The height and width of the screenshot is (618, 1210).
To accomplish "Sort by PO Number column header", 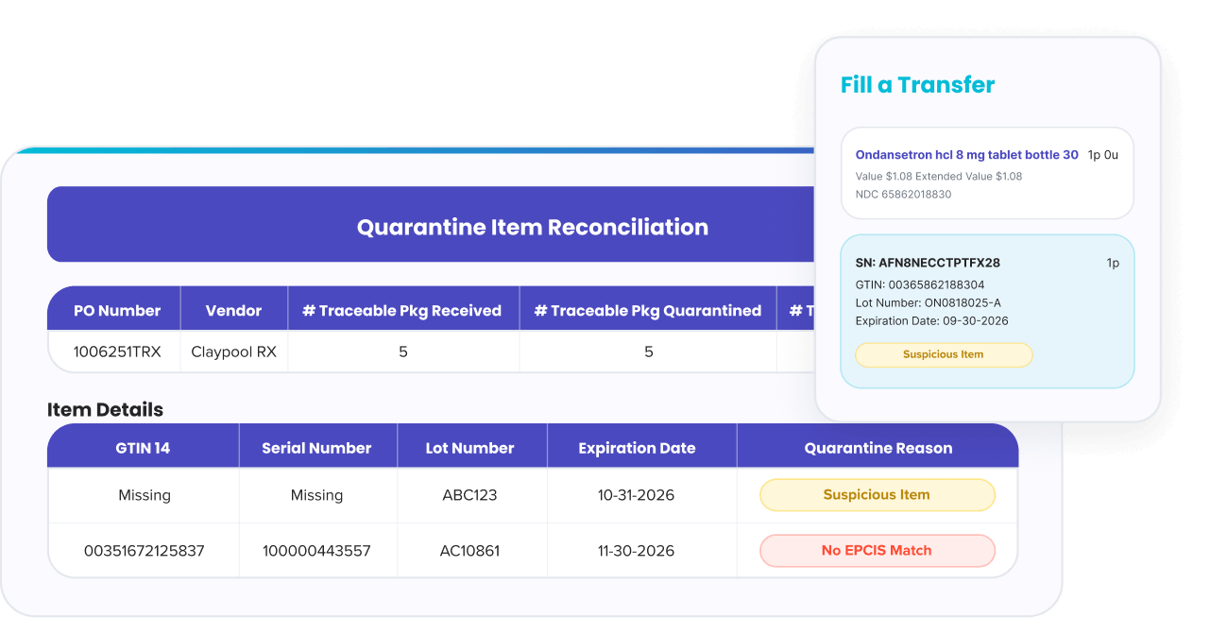I will pos(117,311).
